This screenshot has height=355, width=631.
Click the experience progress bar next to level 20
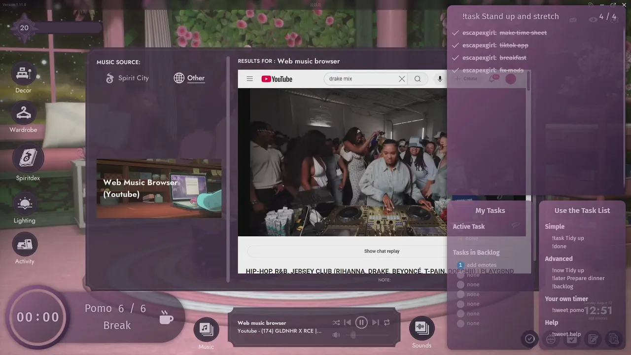(x=68, y=28)
